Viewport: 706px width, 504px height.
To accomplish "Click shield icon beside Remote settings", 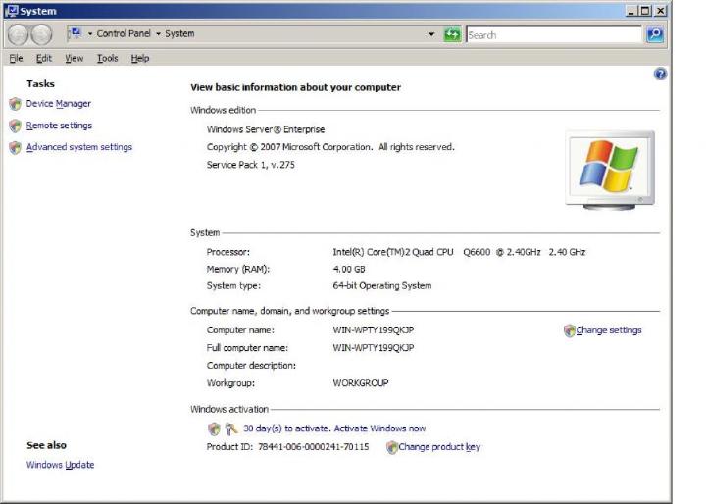I will pyautogui.click(x=16, y=126).
